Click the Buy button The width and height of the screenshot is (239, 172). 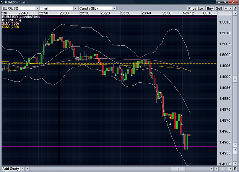point(210,8)
